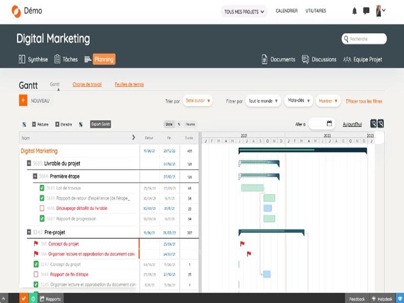Image resolution: width=404 pixels, height=303 pixels.
Task: Open the Tâches tab
Action: point(66,59)
